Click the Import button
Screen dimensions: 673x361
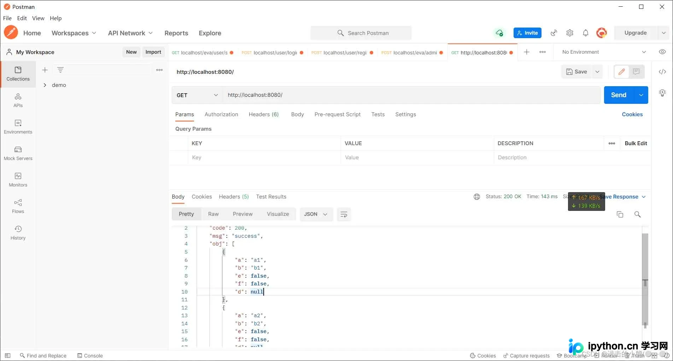(x=153, y=52)
